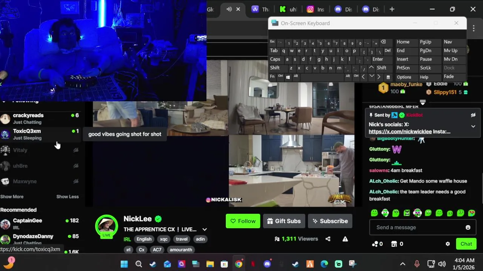Click the English tag

coord(144,239)
